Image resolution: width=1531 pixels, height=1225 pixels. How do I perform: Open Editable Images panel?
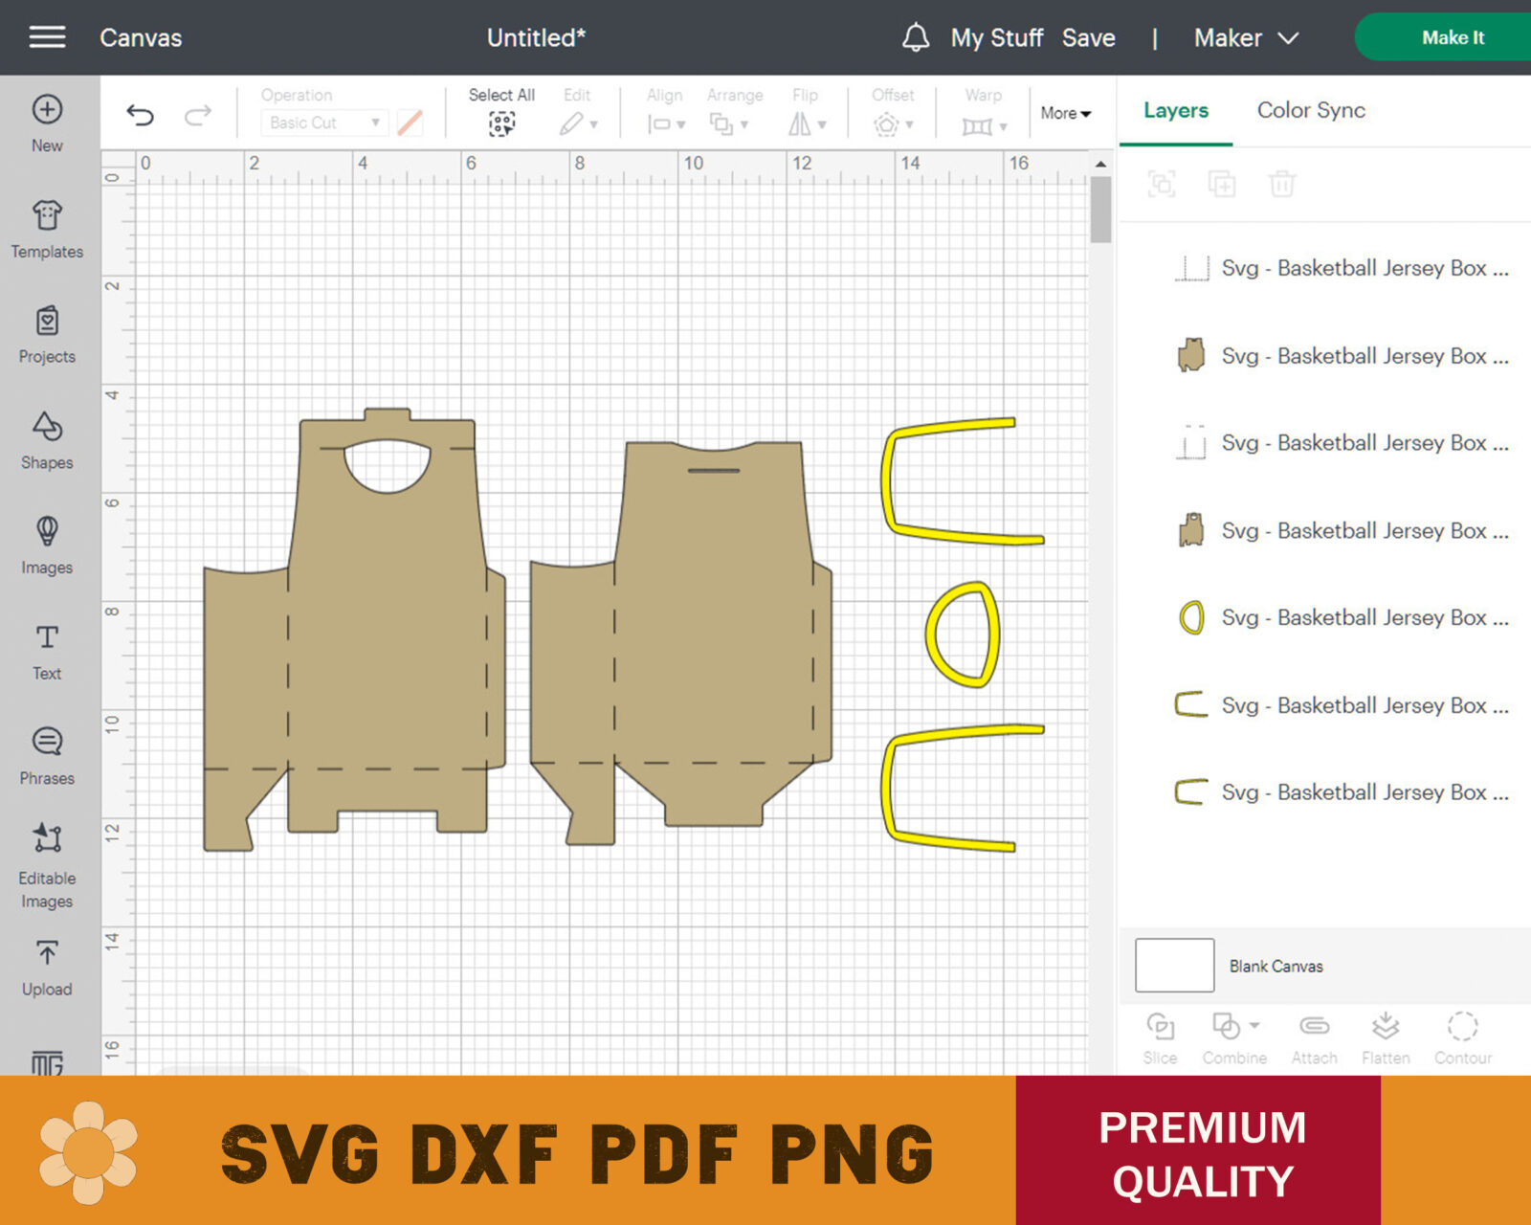pos(47,865)
